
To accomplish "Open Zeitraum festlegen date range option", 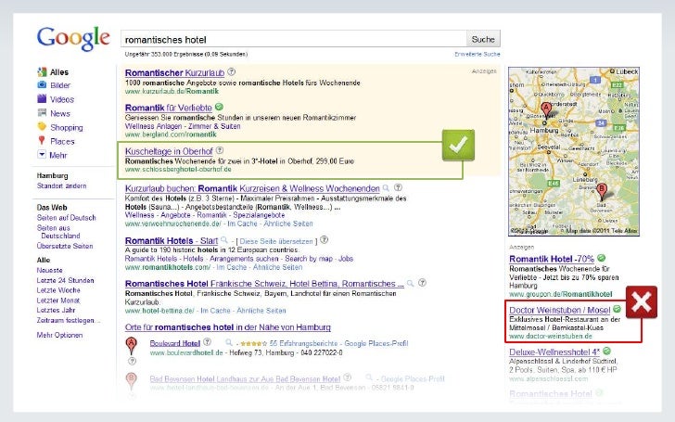I will (x=69, y=320).
